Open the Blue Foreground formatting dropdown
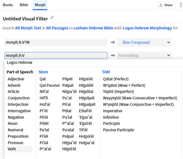The image size is (183, 159). (x=144, y=42)
